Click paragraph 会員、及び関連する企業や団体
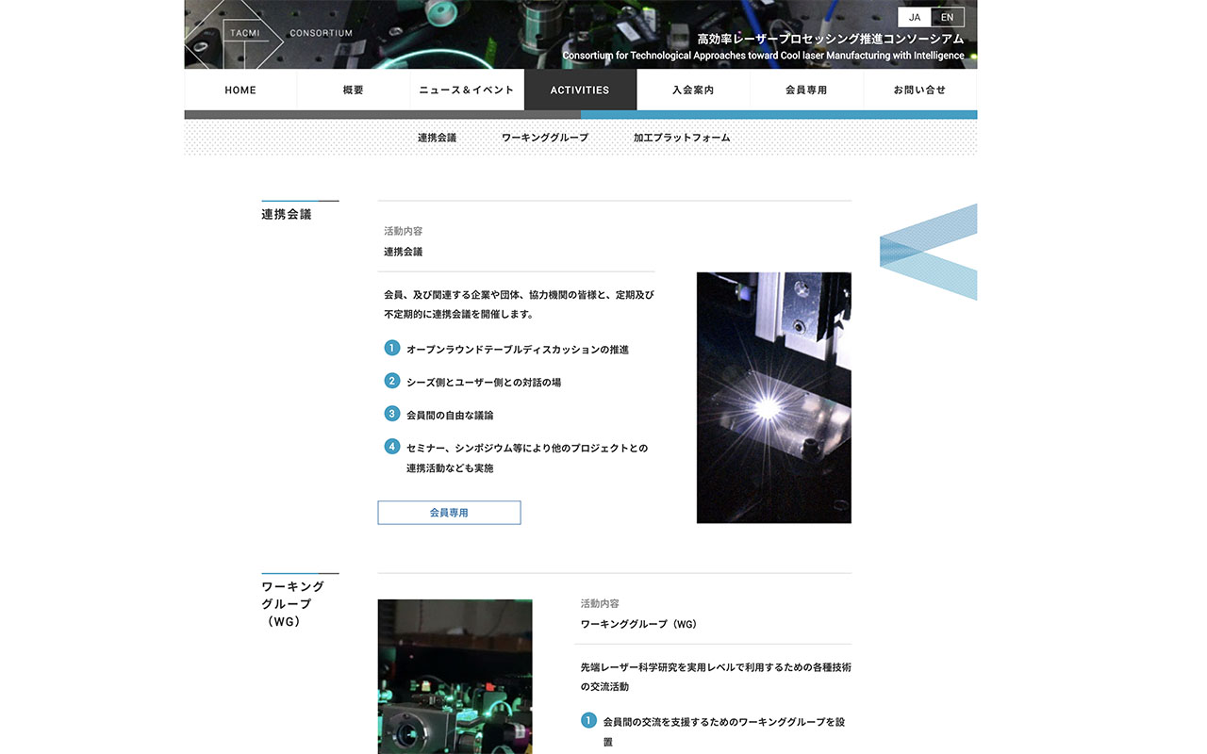Image resolution: width=1207 pixels, height=754 pixels. [x=519, y=304]
